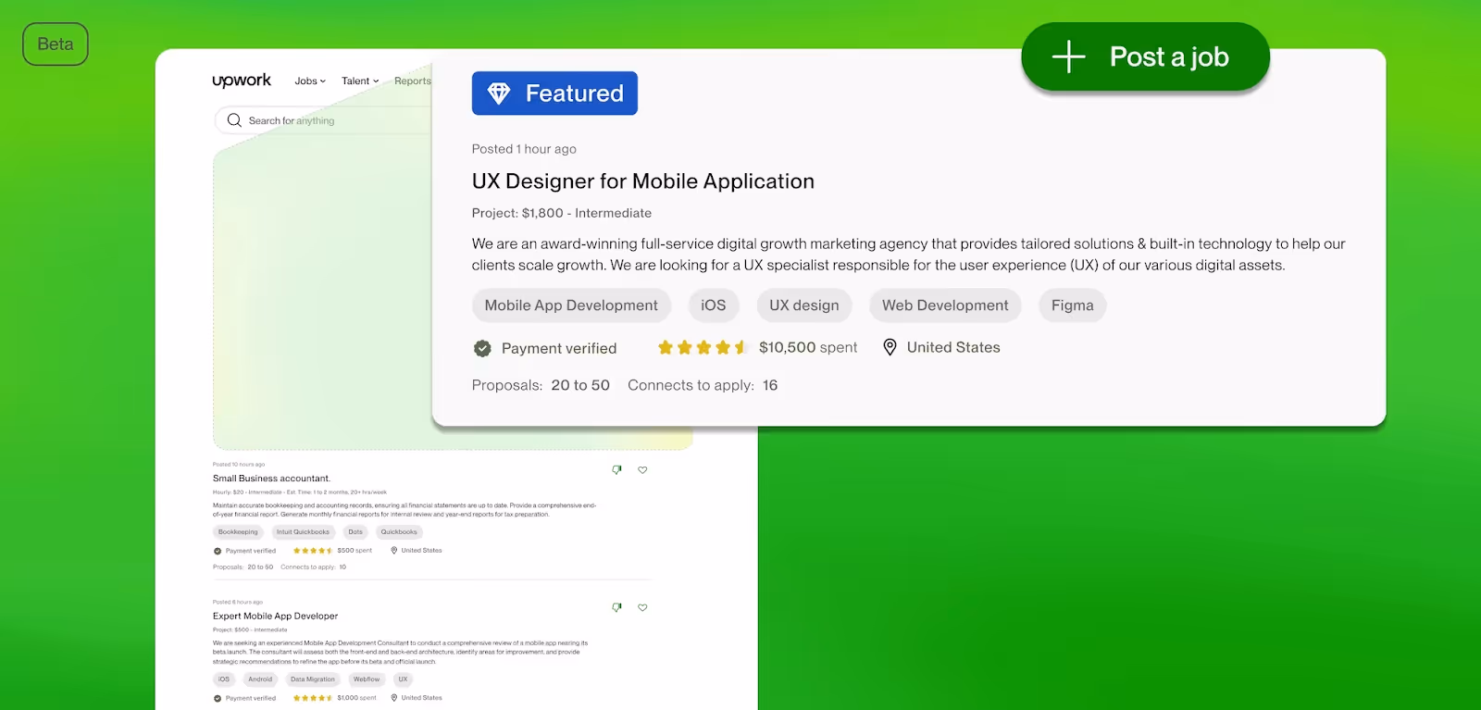Select the Mobile App Development skill tag

click(x=571, y=305)
